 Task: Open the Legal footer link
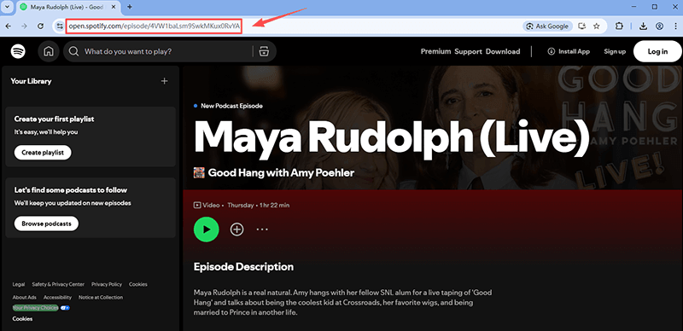click(x=19, y=284)
